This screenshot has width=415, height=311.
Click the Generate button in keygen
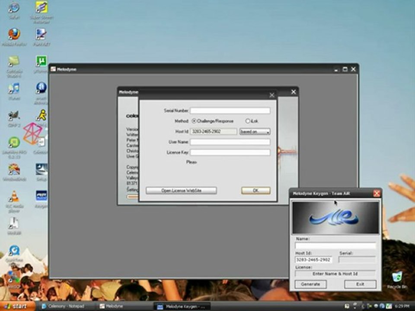310,284
